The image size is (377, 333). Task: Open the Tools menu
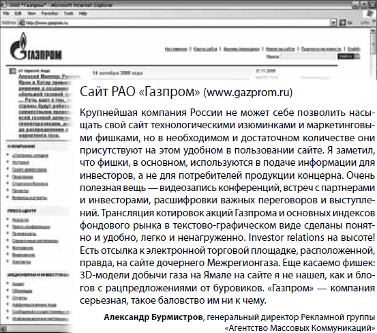[x=69, y=13]
